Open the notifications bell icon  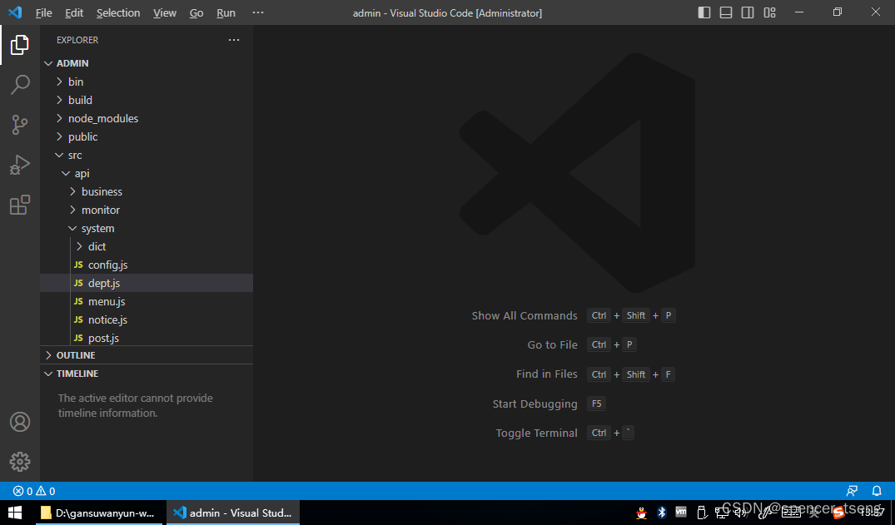pos(876,491)
